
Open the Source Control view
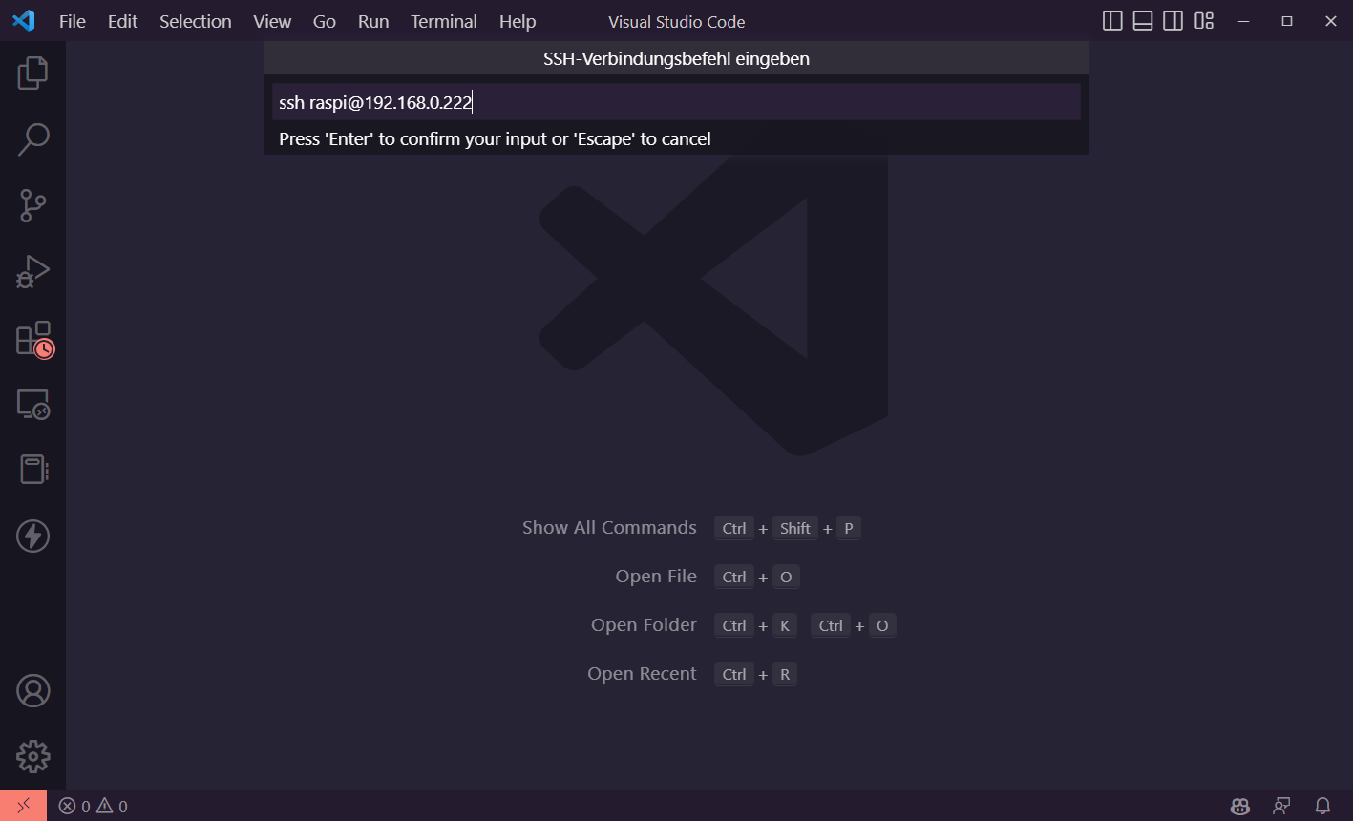click(x=32, y=205)
